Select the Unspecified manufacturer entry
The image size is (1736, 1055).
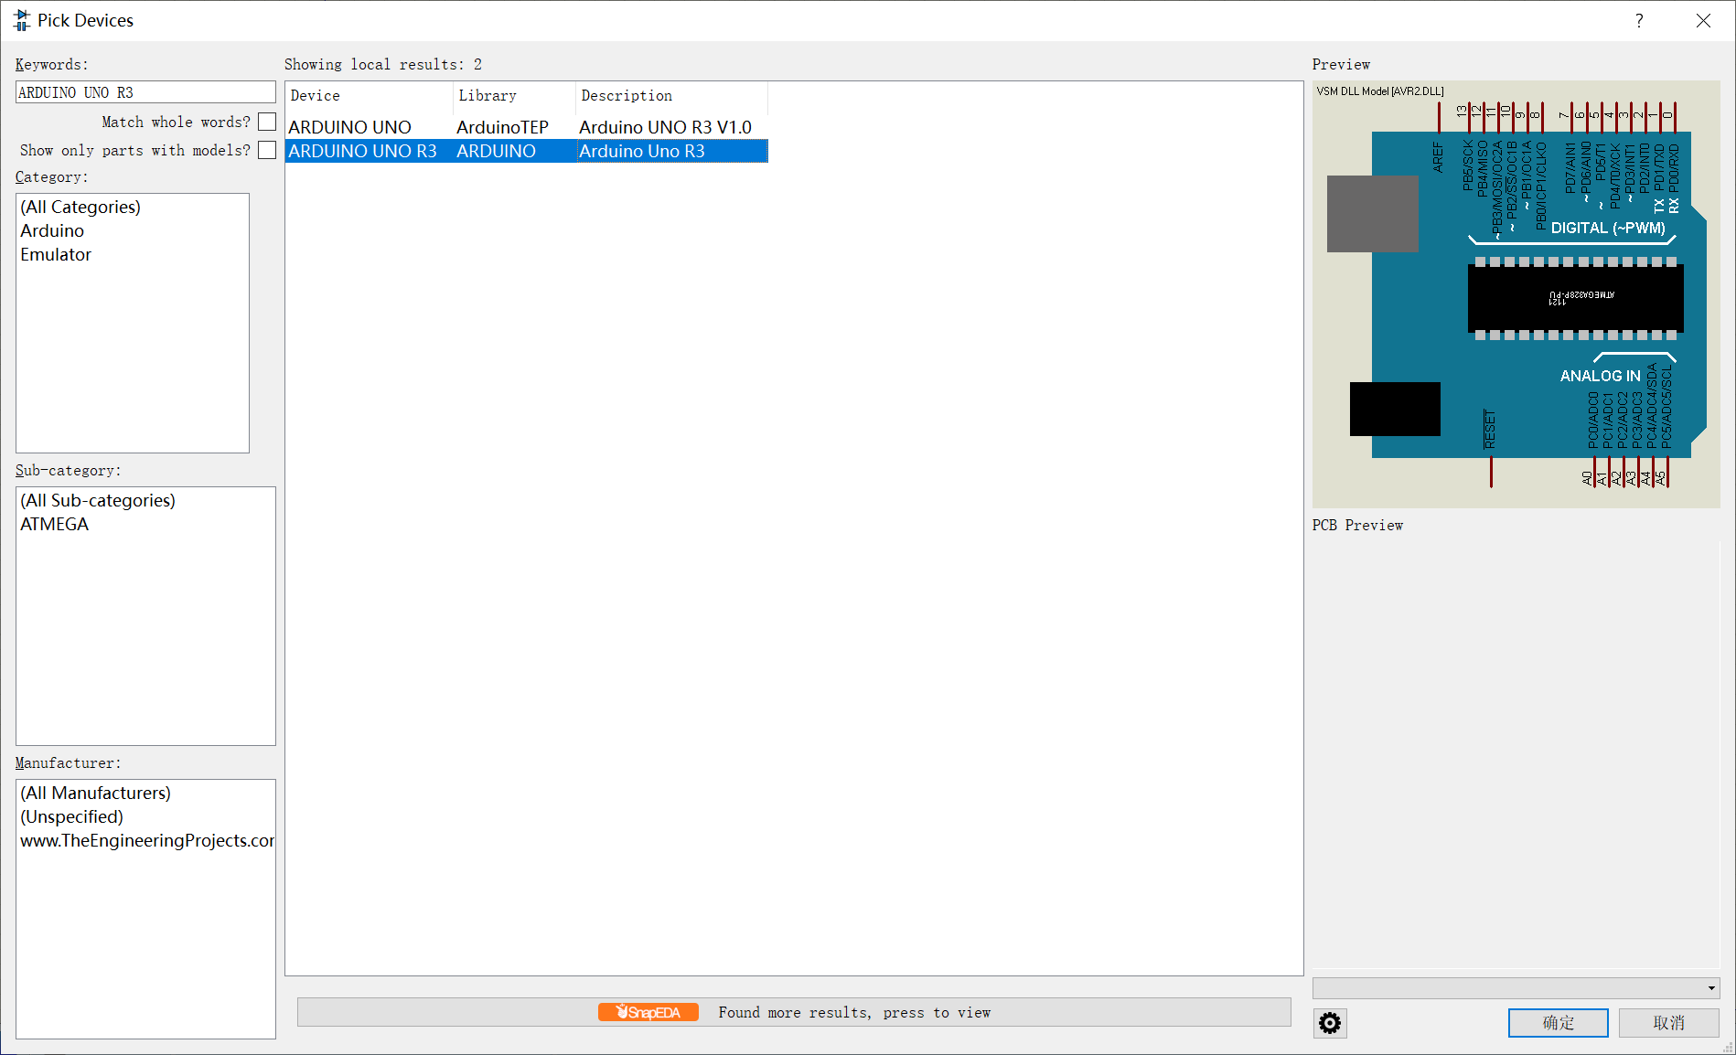coord(71,816)
